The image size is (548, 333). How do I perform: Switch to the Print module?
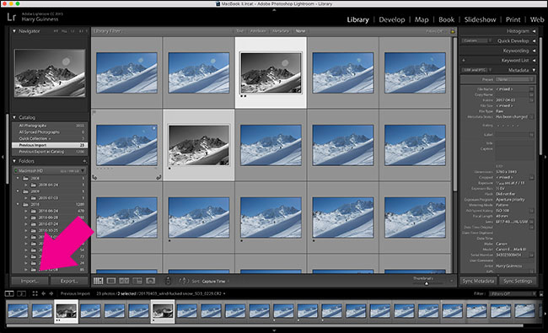[x=513, y=19]
